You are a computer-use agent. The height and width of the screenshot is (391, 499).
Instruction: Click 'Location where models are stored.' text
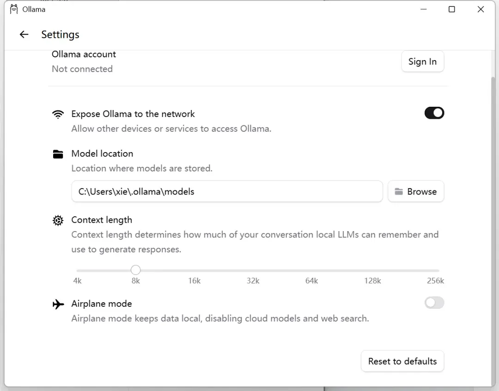coord(142,168)
